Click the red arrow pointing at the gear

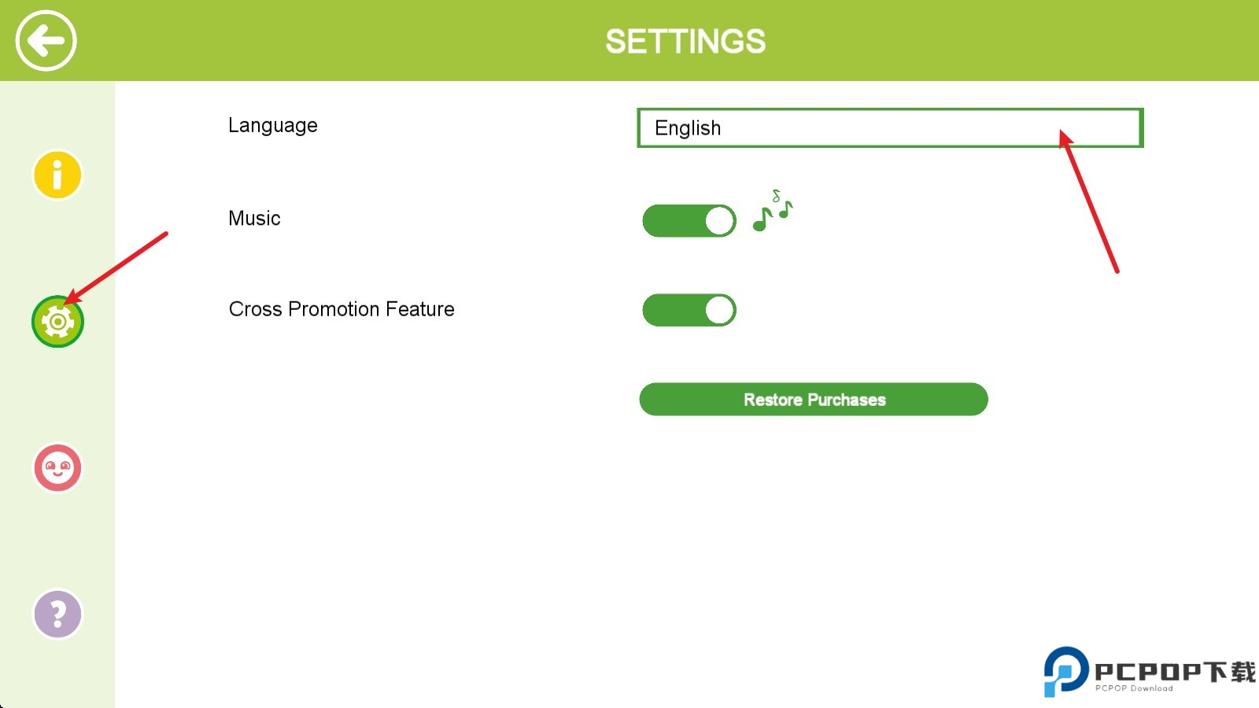[118, 267]
